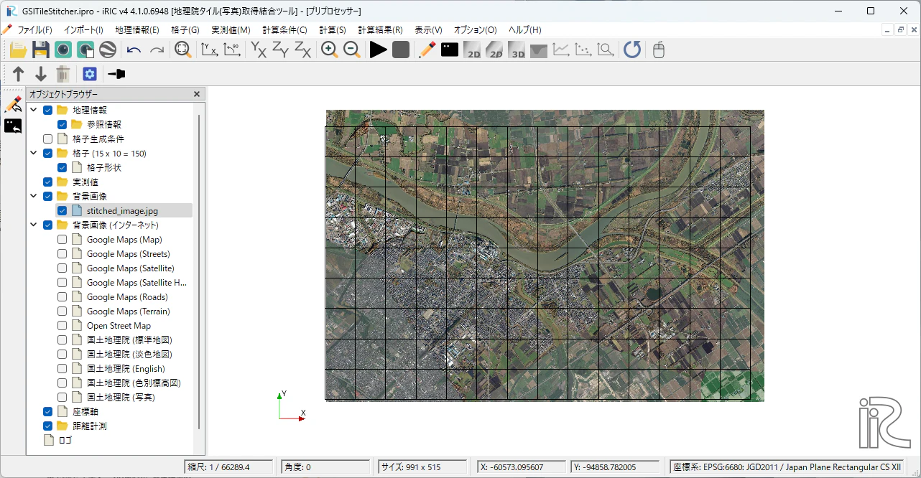
Task: Check the 格子生成条件 checkbox
Action: click(x=48, y=139)
